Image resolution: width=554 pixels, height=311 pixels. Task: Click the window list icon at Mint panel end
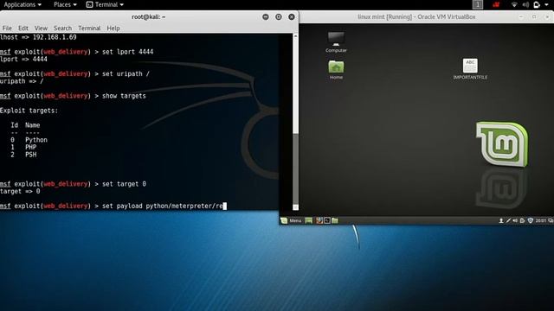click(x=551, y=221)
